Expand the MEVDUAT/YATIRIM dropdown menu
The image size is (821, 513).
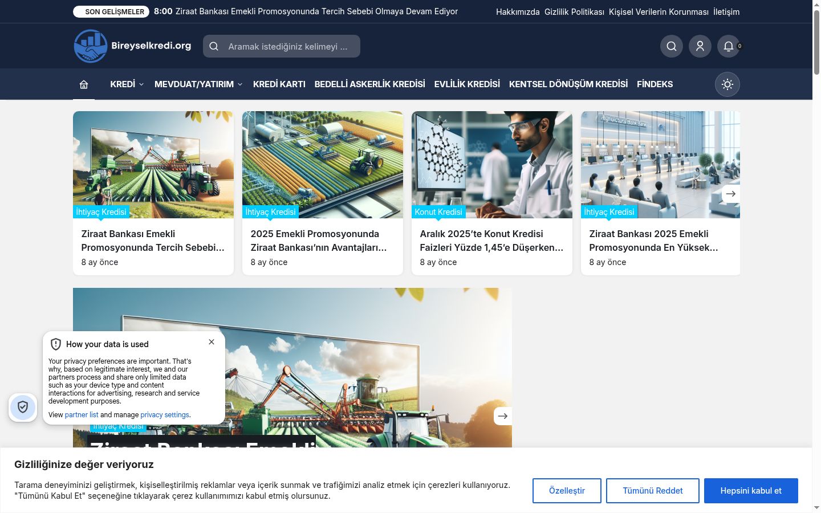pyautogui.click(x=199, y=84)
